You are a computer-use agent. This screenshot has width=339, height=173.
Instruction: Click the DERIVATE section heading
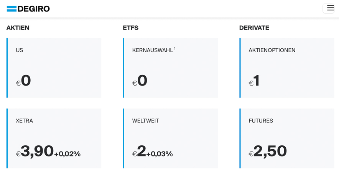pos(254,28)
